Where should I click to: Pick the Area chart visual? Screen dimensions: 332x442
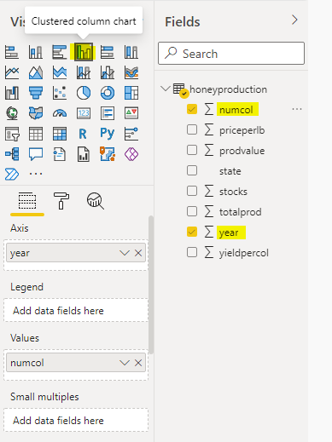tap(36, 72)
